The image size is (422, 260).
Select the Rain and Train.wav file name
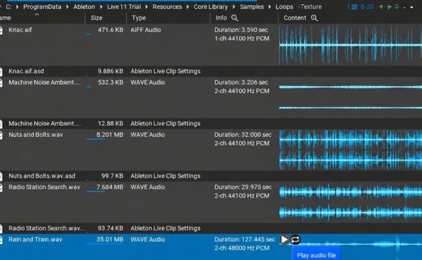(35, 239)
